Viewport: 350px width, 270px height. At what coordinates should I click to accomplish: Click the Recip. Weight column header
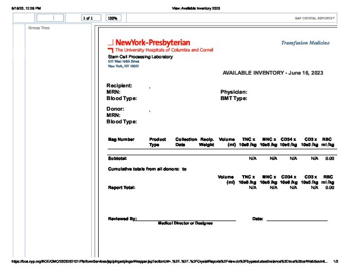click(206, 142)
